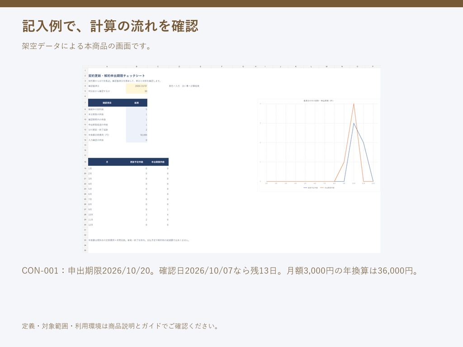Click the 年換算定期費用（円） row label
Viewport: 463px width, 347px height.
click(99, 135)
